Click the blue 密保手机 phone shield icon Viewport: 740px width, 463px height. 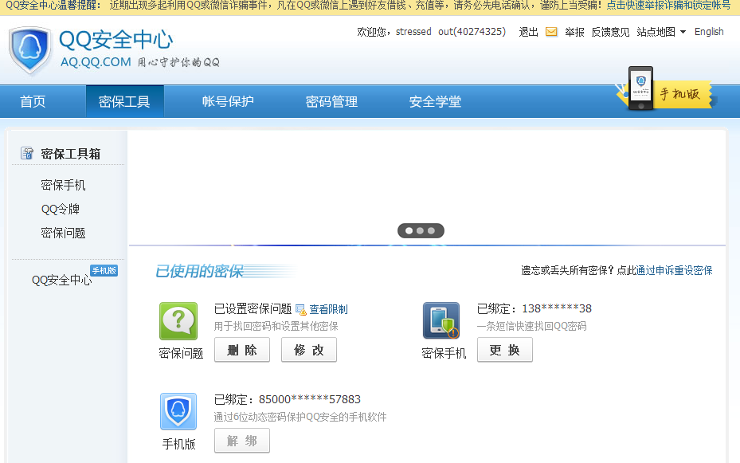(441, 320)
